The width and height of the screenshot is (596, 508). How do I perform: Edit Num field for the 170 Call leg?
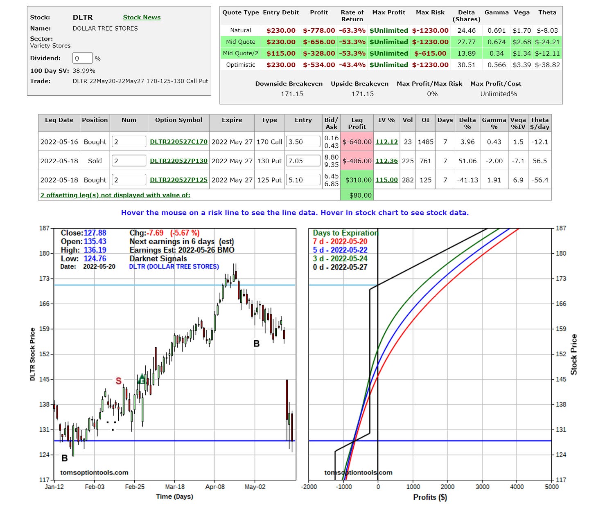[129, 142]
